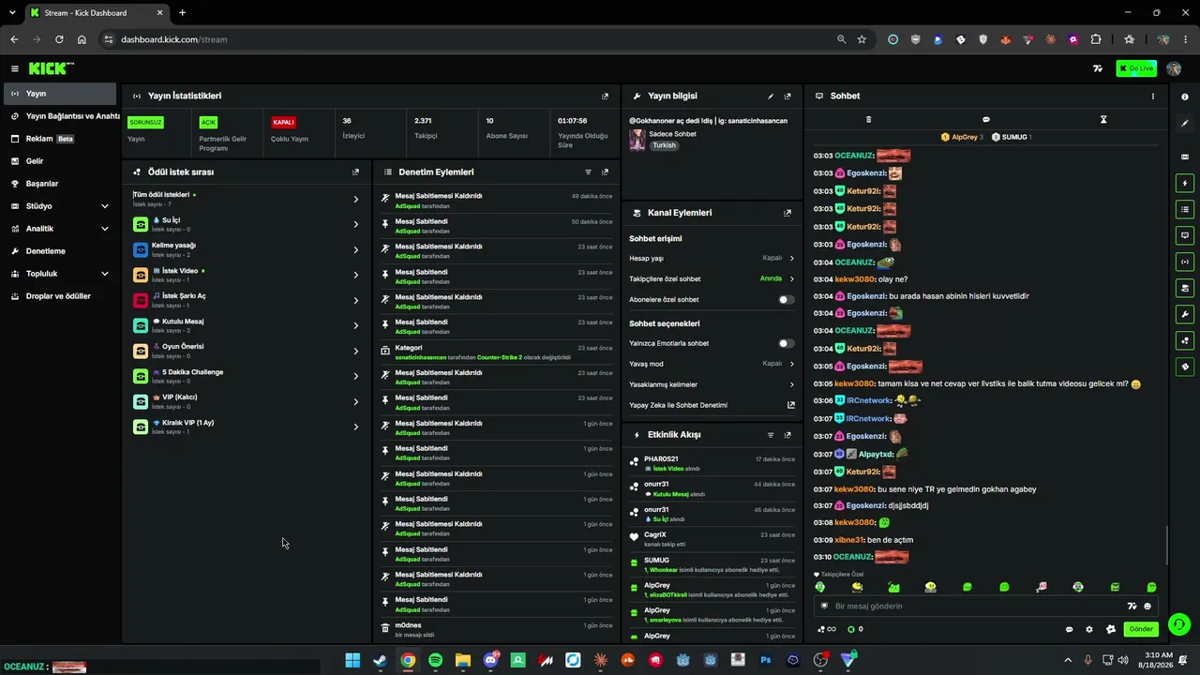Pop out the Yayın bilgisi panel
1200x675 pixels.
[787, 96]
